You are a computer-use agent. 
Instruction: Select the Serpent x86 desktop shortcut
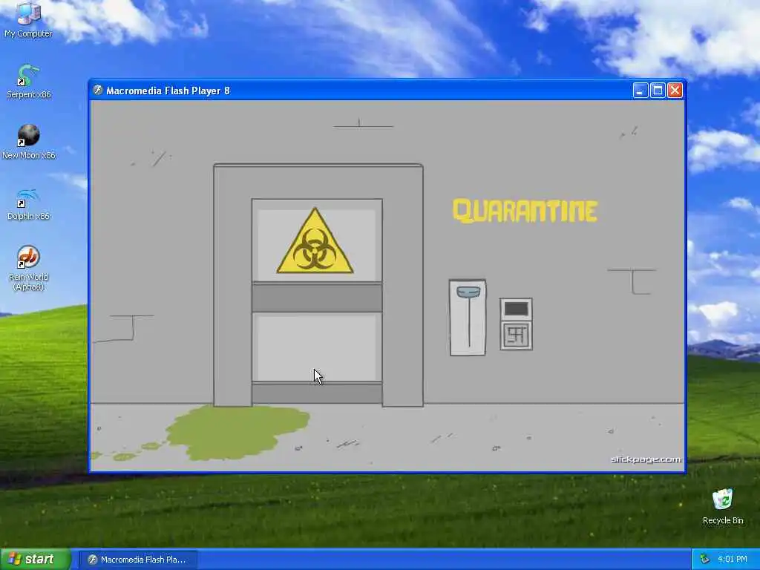click(28, 82)
